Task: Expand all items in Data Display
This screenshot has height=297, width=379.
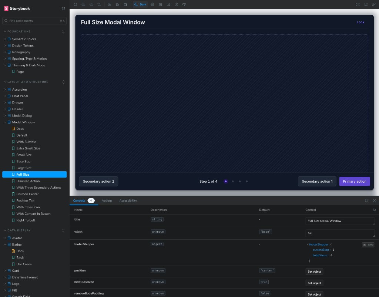Action: 63,230
